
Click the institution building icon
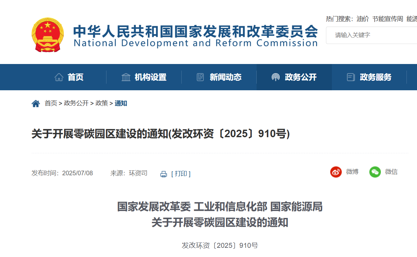(x=126, y=77)
